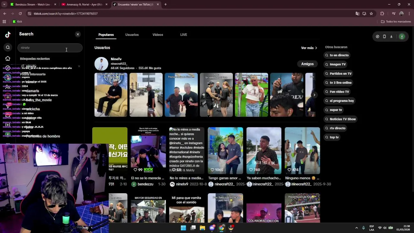
Task: Click the search magnifier icon in sidebar
Action: [8, 48]
